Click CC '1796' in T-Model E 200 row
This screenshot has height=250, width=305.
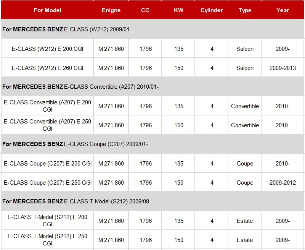(146, 221)
